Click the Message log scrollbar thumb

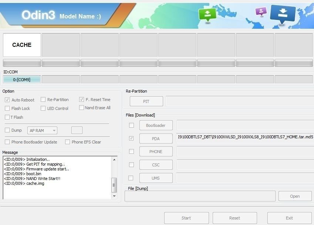(114, 185)
